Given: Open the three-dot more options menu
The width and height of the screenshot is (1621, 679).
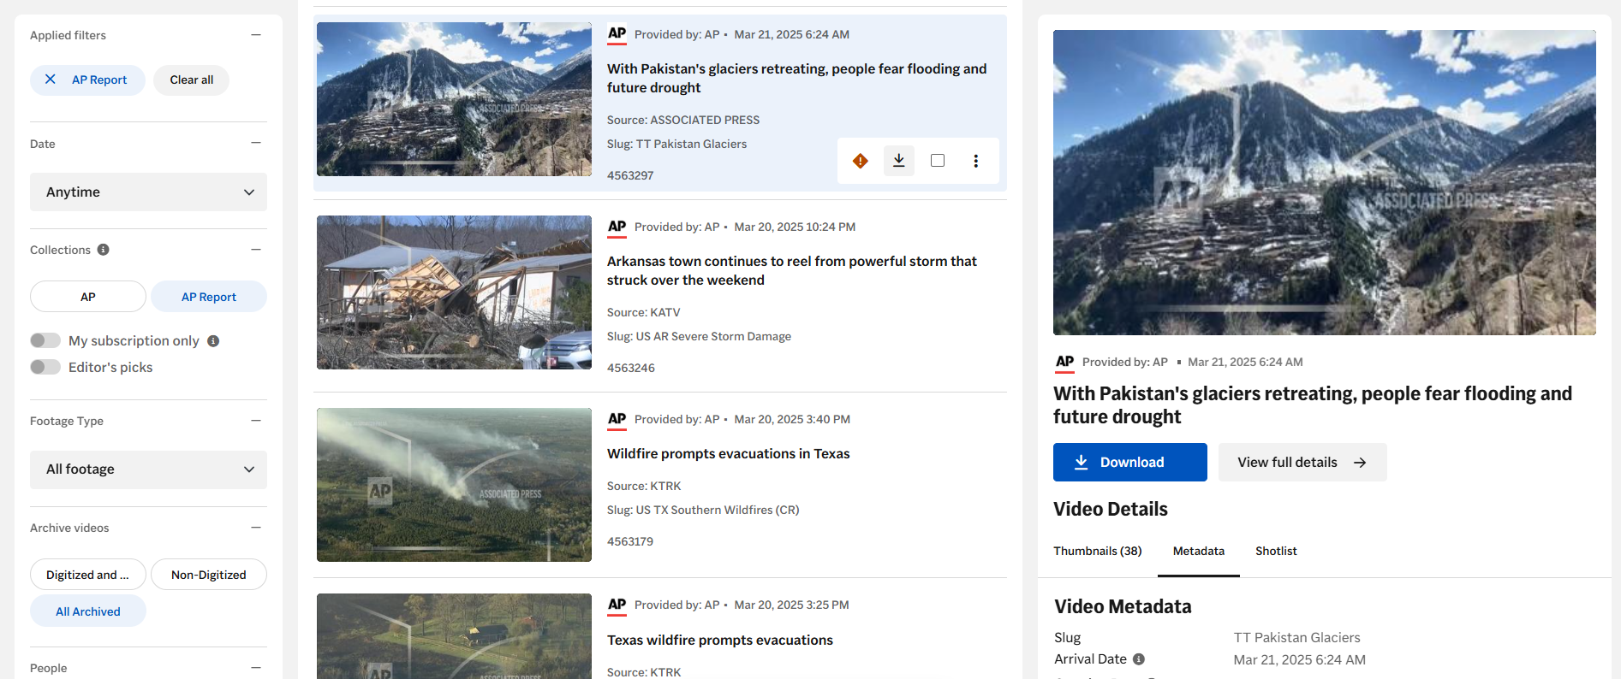Looking at the screenshot, I should [x=975, y=161].
